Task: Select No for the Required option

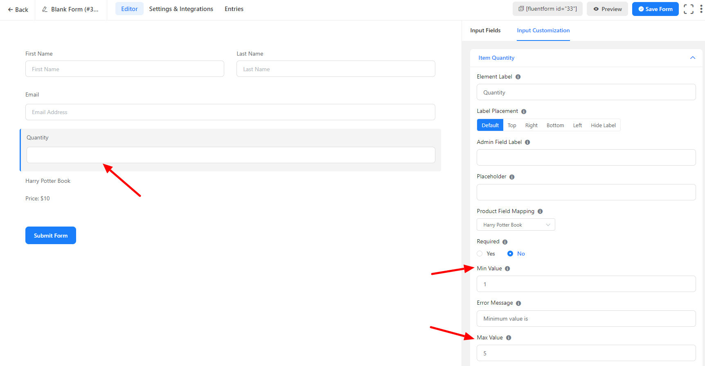Action: coord(510,254)
